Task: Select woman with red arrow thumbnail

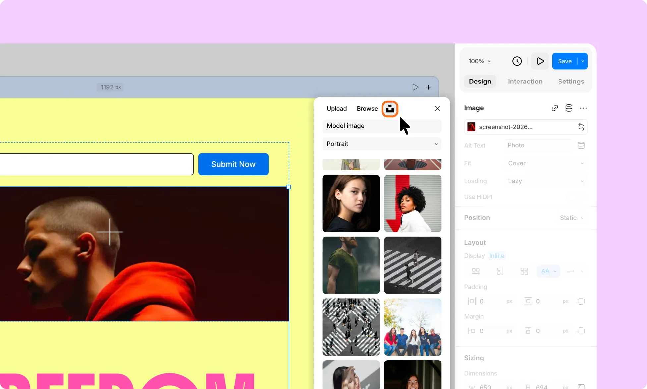Action: tap(413, 203)
